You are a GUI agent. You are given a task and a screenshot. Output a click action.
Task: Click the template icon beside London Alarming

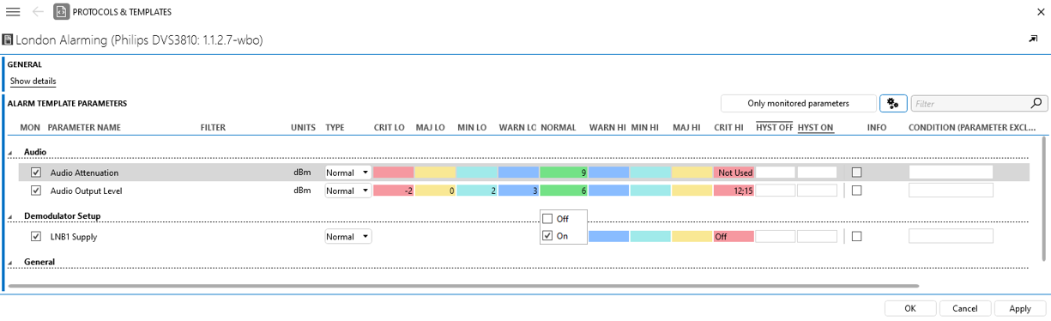click(x=8, y=39)
